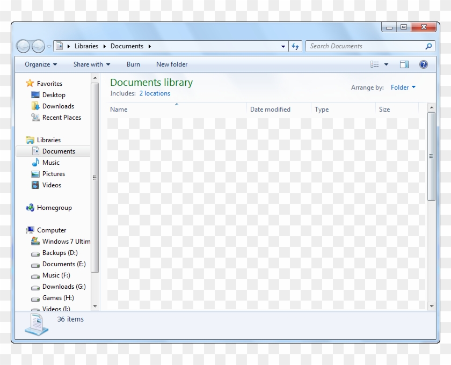Sort files by the Name column header
This screenshot has width=451, height=365.
[x=119, y=109]
